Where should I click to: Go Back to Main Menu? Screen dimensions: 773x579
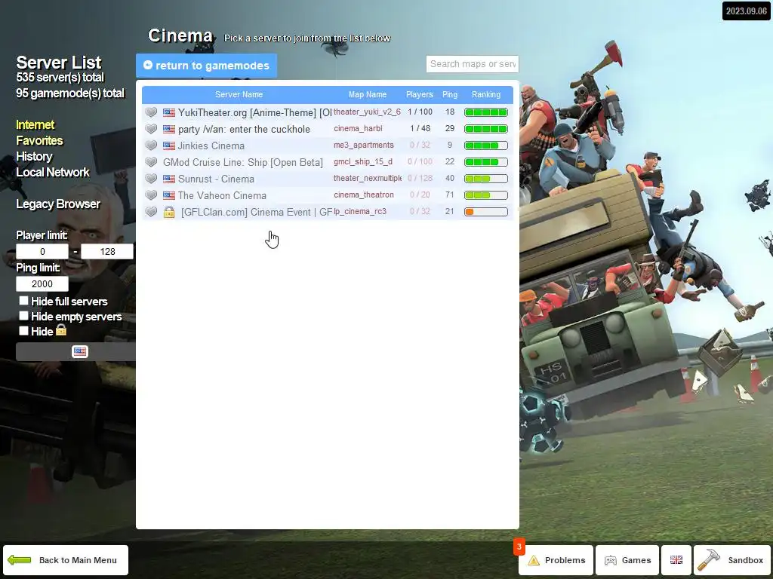pos(66,560)
